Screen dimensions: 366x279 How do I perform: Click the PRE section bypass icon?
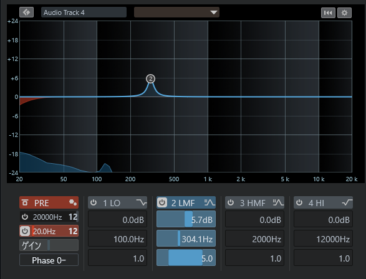tap(25, 202)
